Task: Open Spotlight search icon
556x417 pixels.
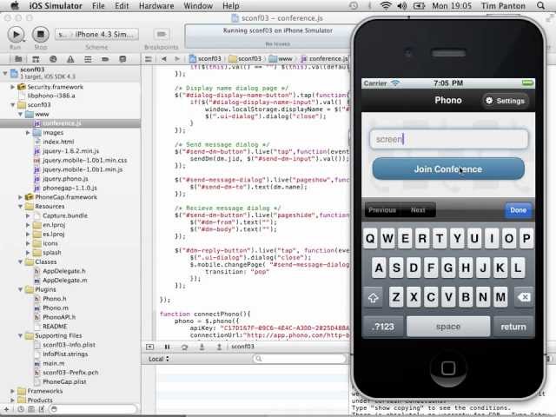Action: coord(540,6)
